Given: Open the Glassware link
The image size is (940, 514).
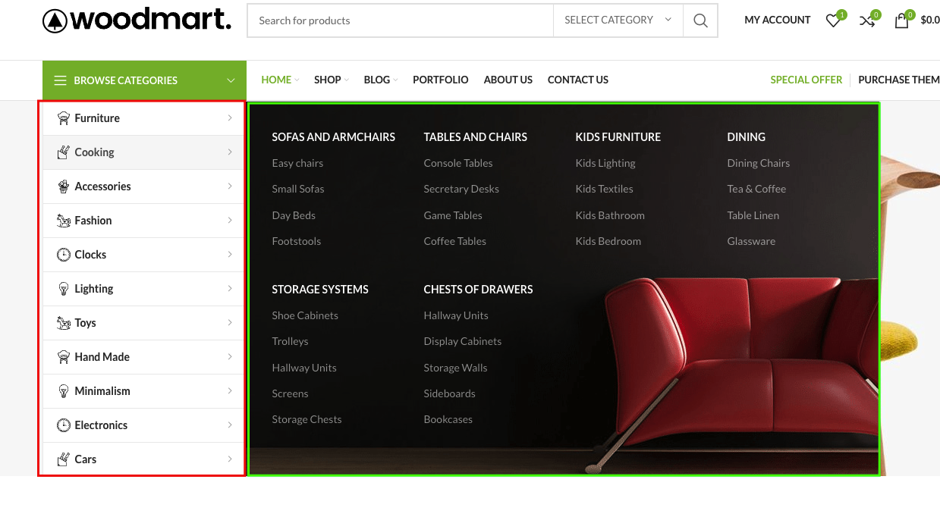Looking at the screenshot, I should click(751, 241).
